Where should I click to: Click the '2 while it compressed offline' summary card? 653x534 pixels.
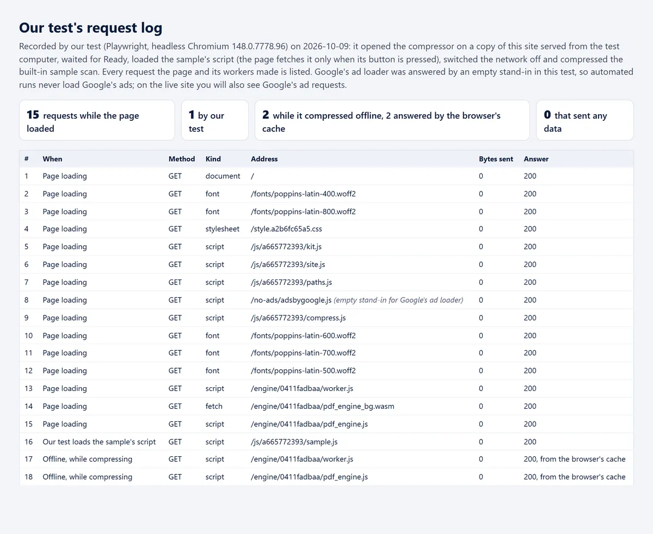[x=392, y=120]
